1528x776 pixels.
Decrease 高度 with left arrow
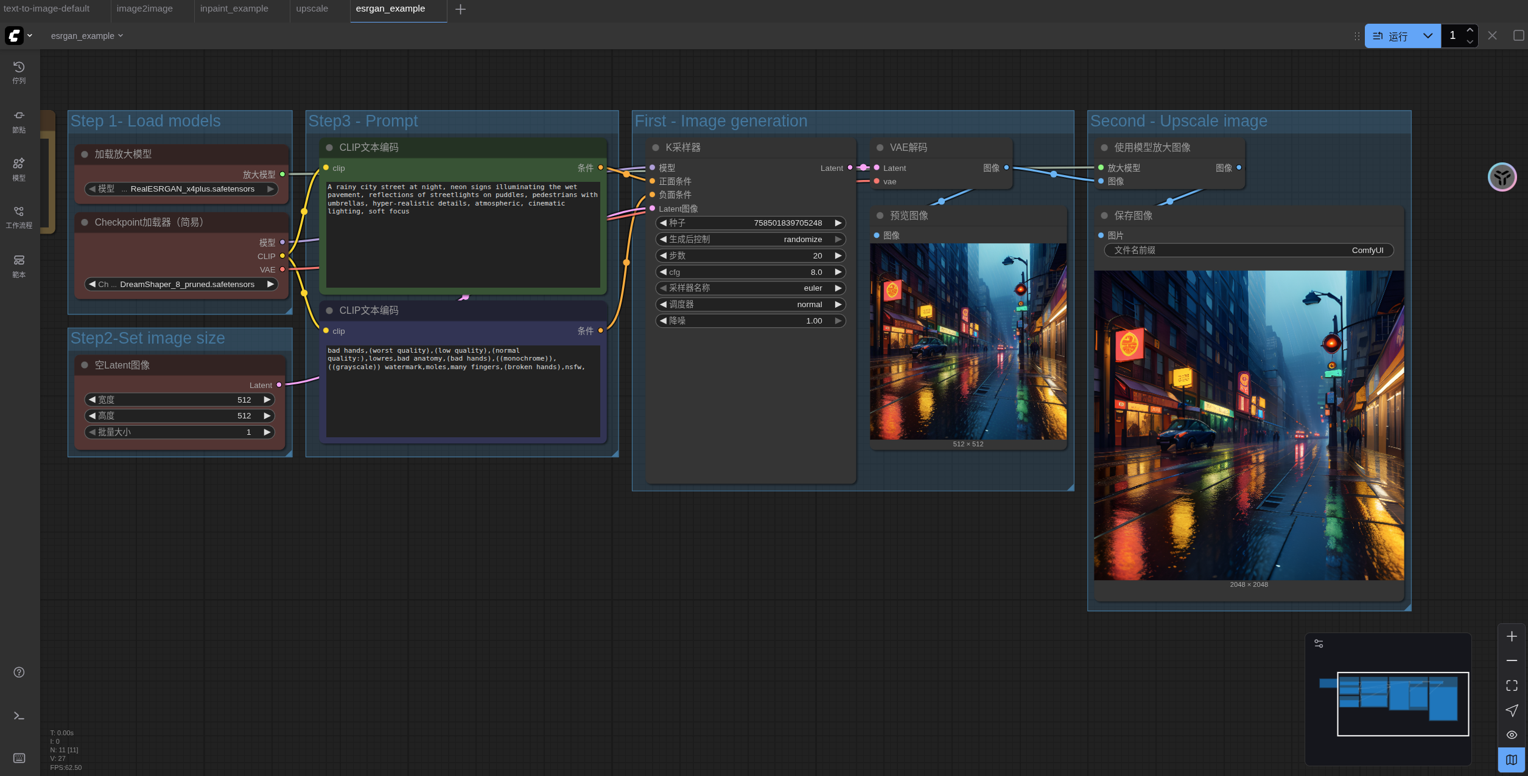[92, 416]
